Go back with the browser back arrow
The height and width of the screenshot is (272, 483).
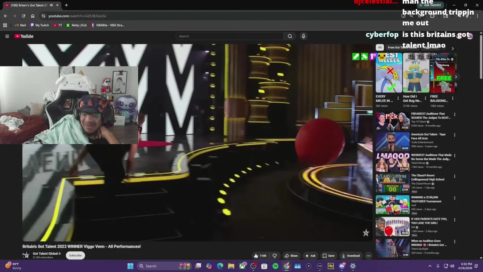5,16
